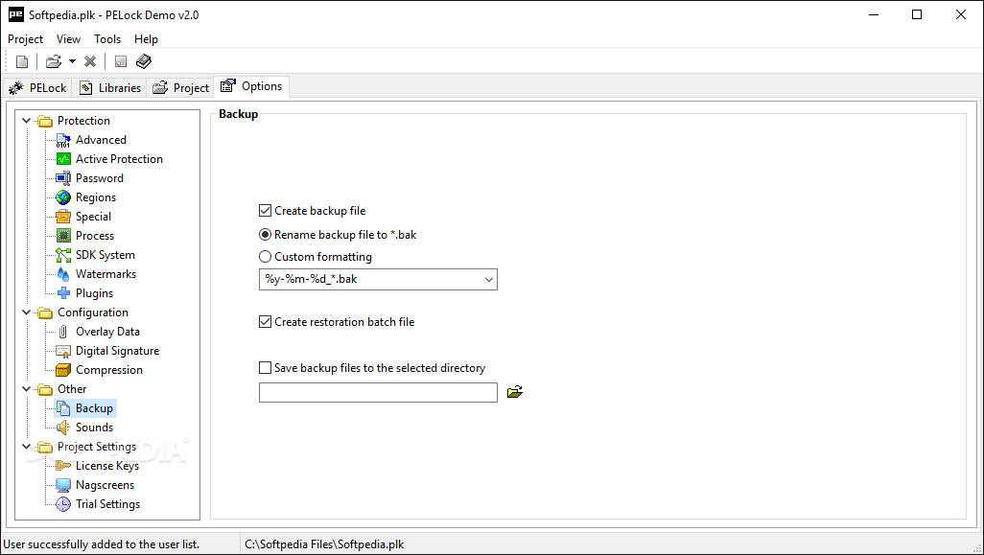The height and width of the screenshot is (555, 984).
Task: Browse for backup directory with folder icon
Action: tap(515, 392)
